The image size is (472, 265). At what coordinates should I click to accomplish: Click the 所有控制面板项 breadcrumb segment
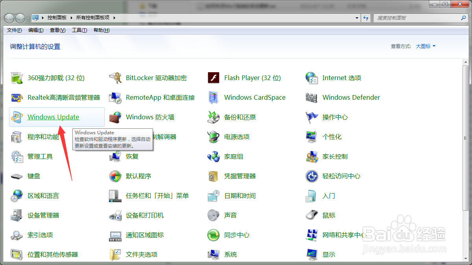pyautogui.click(x=93, y=18)
